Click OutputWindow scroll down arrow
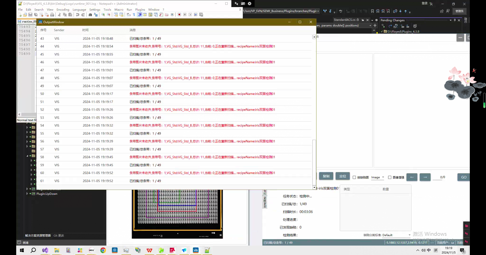The image size is (486, 255). pos(314,187)
